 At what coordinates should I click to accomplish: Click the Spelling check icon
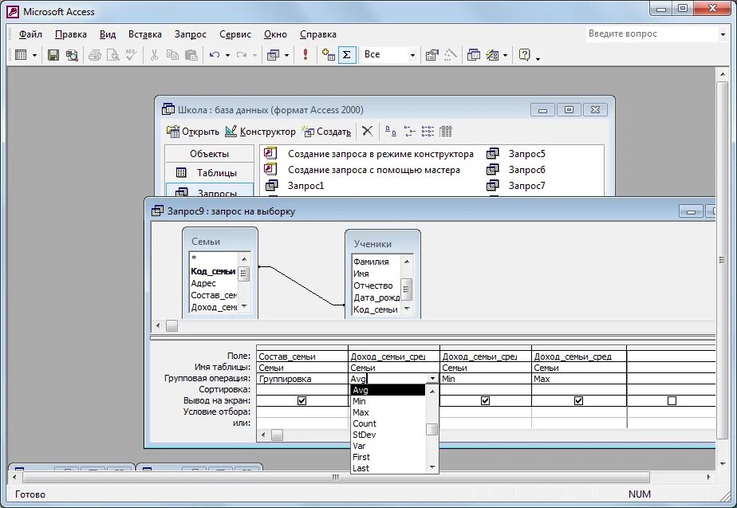point(131,55)
